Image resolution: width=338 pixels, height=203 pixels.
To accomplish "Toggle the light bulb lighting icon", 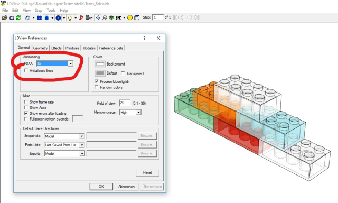I will [70, 17].
